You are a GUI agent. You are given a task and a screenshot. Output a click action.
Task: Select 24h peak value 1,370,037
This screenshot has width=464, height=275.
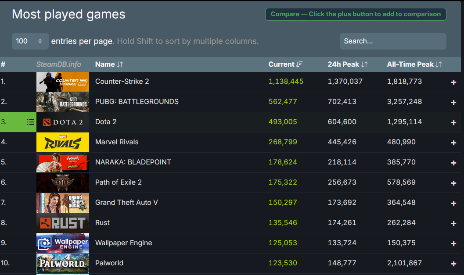click(345, 81)
